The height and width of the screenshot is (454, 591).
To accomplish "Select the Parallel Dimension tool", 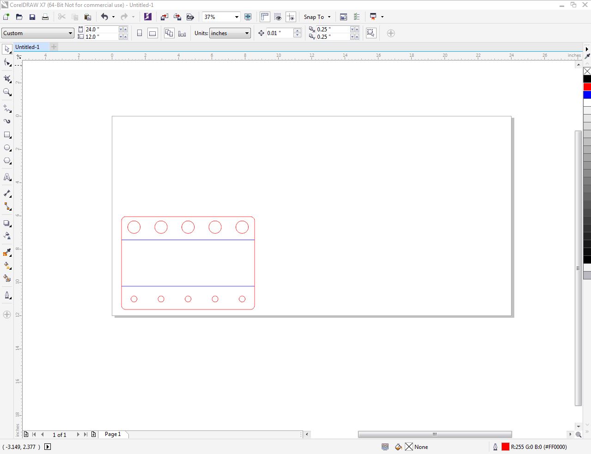I will tap(7, 194).
